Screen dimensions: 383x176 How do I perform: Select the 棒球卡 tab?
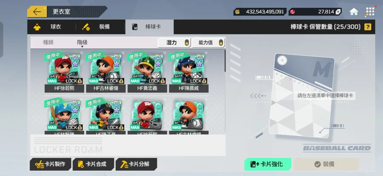tap(149, 27)
